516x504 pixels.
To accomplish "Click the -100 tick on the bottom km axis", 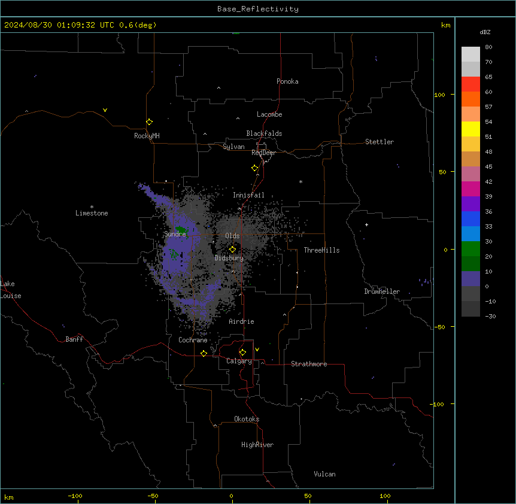I will coord(75,496).
